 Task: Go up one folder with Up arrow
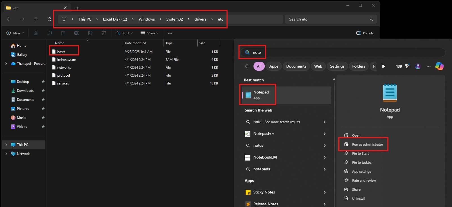pyautogui.click(x=36, y=19)
